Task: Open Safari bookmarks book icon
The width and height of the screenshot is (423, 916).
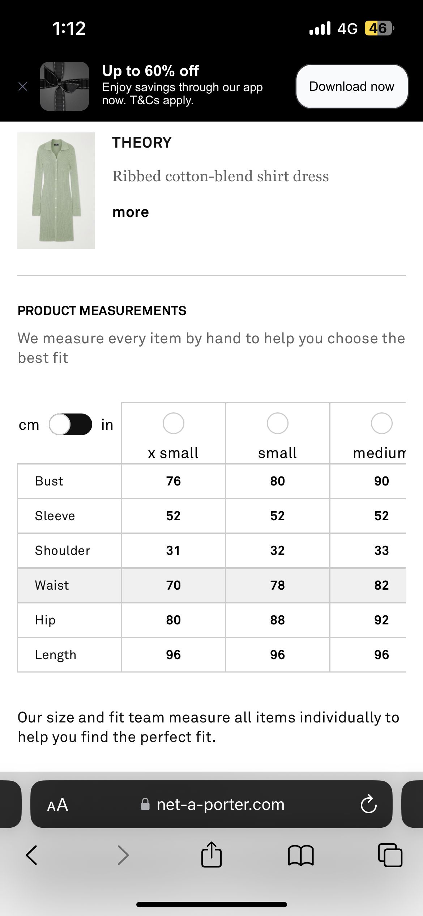Action: point(301,855)
